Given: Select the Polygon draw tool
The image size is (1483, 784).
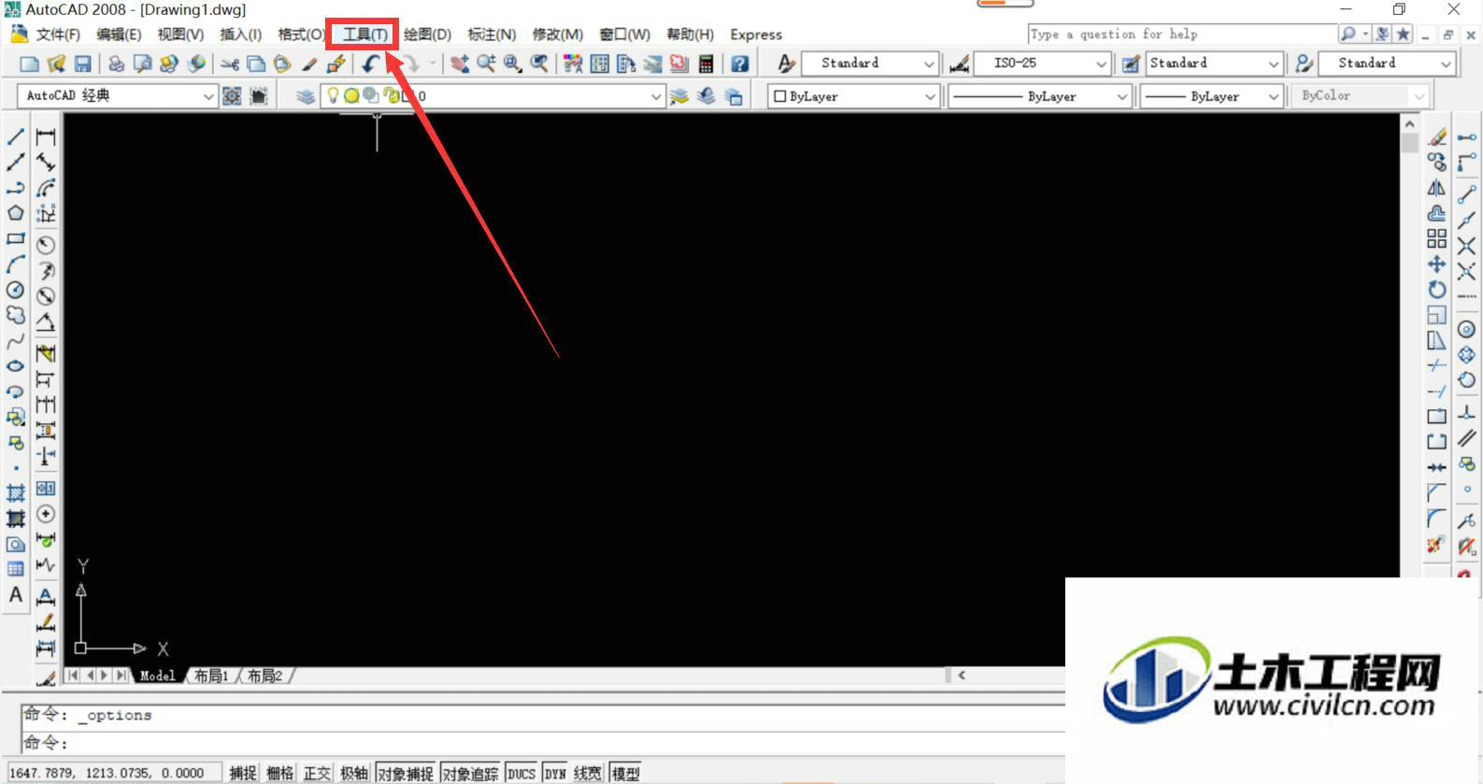Looking at the screenshot, I should pos(16,213).
